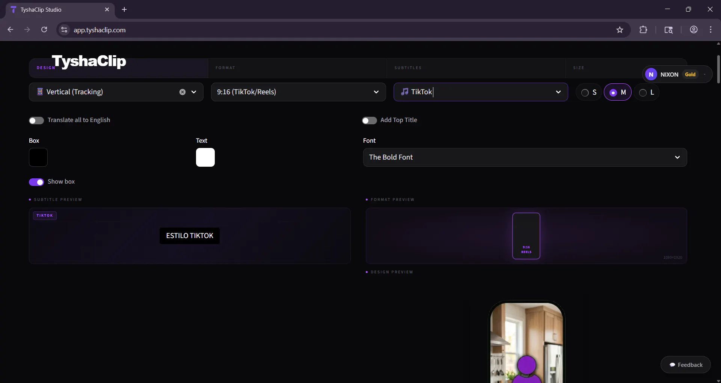Click the 'Font' field label

coord(370,141)
